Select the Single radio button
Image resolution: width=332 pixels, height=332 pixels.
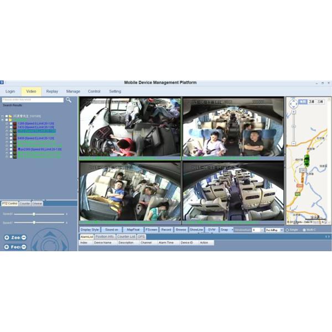coord(287,230)
